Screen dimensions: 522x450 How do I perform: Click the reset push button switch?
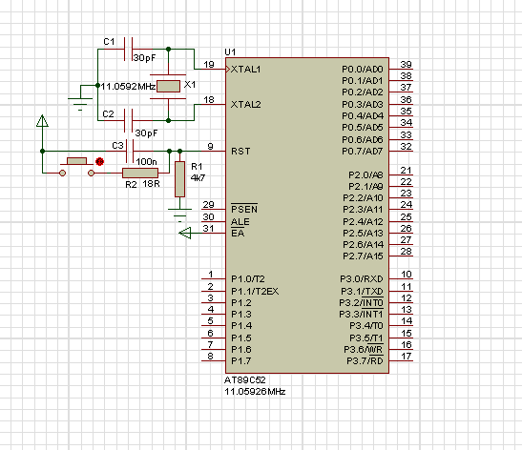coord(77,167)
